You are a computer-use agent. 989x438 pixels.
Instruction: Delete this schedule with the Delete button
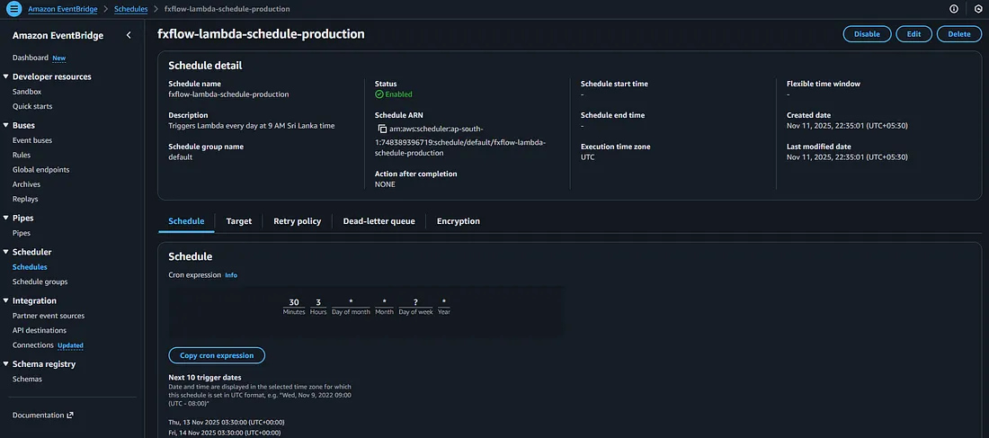[x=959, y=34]
